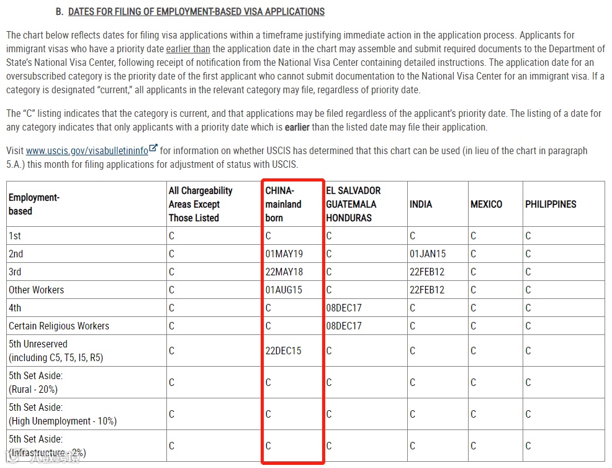Click the underlined 'earlier than' text
The width and height of the screenshot is (612, 468).
tap(188, 49)
